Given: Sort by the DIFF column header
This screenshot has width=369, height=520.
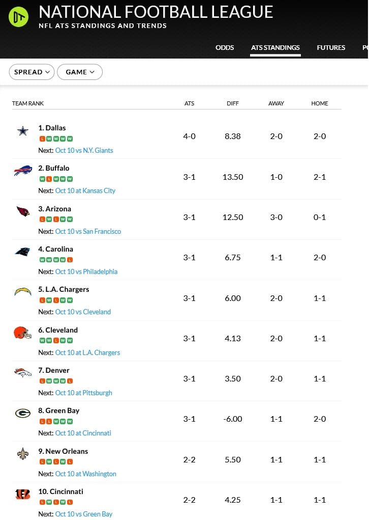Looking at the screenshot, I should point(233,103).
